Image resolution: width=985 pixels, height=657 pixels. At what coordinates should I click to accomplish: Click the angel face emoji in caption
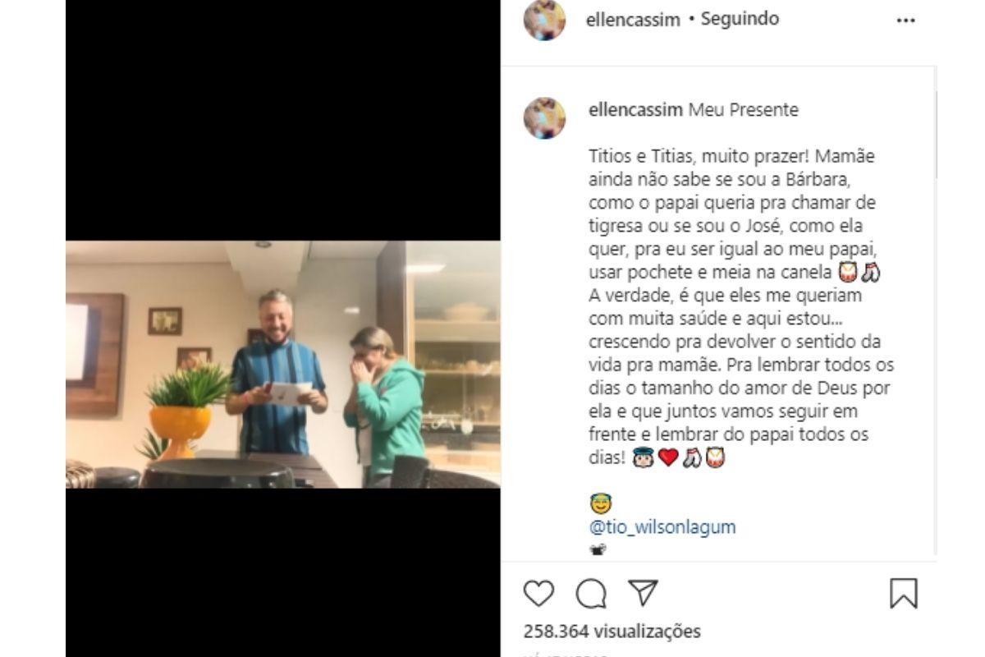pyautogui.click(x=601, y=504)
